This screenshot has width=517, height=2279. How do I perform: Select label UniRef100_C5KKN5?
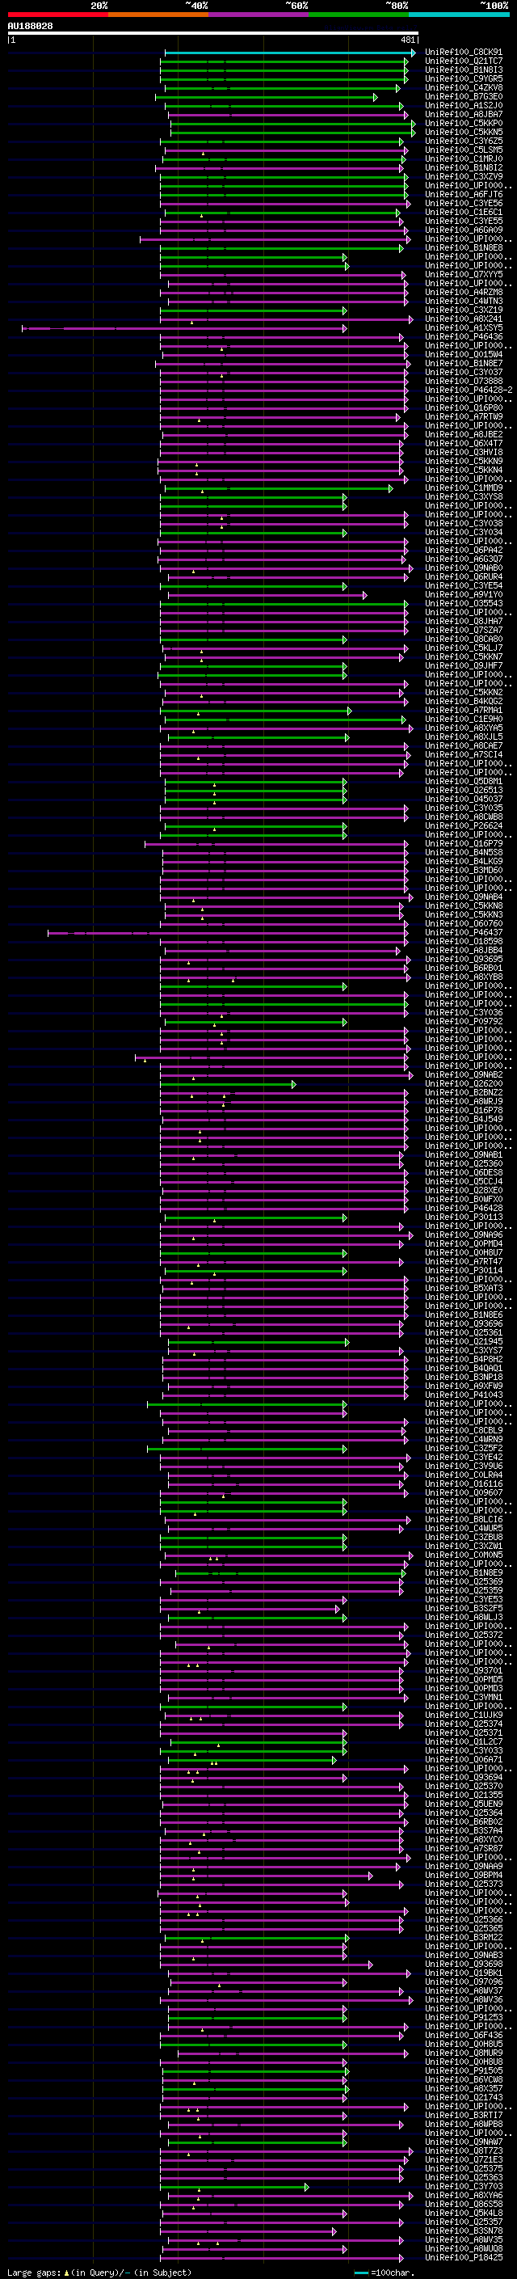pos(463,132)
